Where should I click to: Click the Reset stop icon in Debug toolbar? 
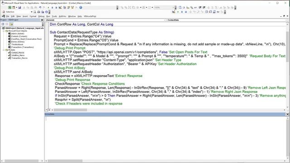click(186, 12)
